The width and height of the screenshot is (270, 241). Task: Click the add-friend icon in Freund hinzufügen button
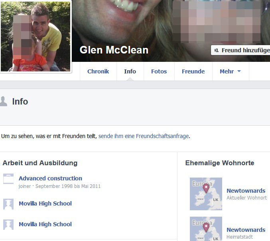(x=217, y=50)
